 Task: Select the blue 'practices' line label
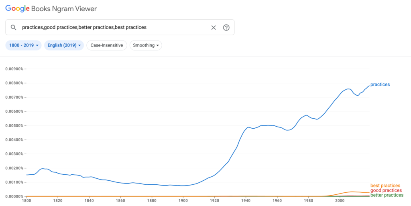tap(380, 85)
